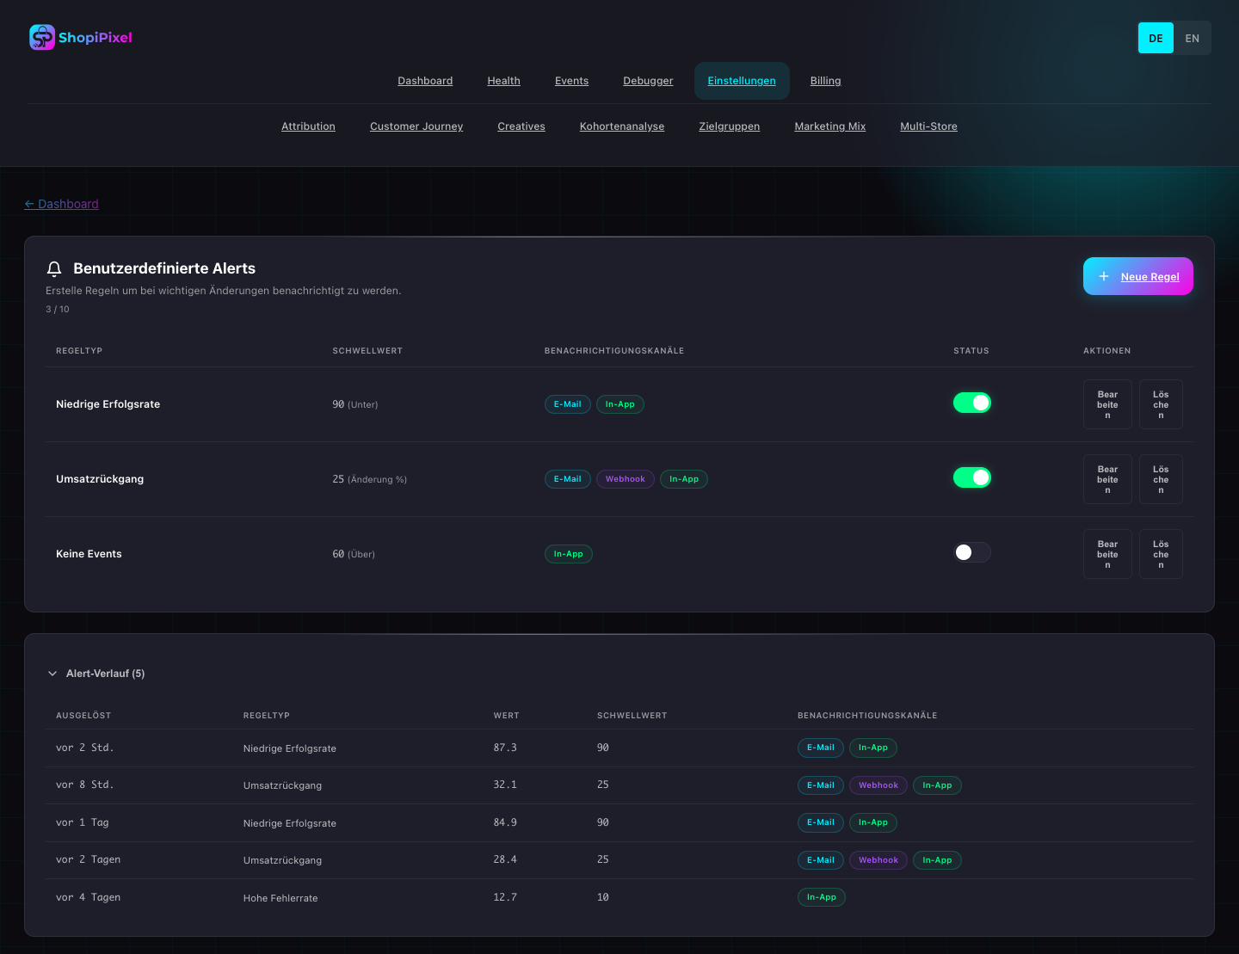This screenshot has height=954, width=1239.
Task: Click the bell icon beside Benutzerdefinierte Alerts
Action: [54, 269]
